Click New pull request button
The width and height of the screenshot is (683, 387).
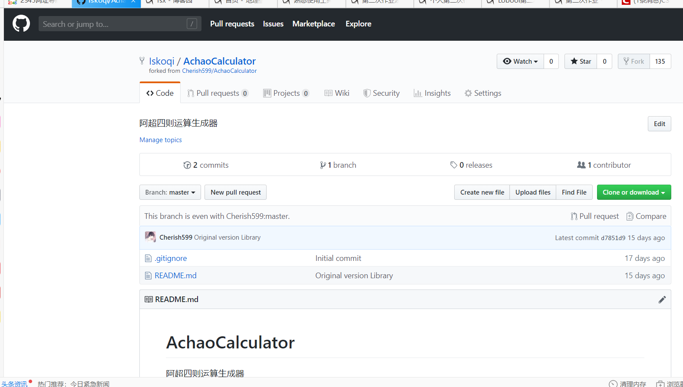[x=236, y=192]
